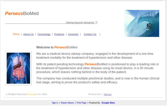Click the PerseusBioMed name in second paragraph
The height and width of the screenshot is (106, 167).
click(96, 64)
